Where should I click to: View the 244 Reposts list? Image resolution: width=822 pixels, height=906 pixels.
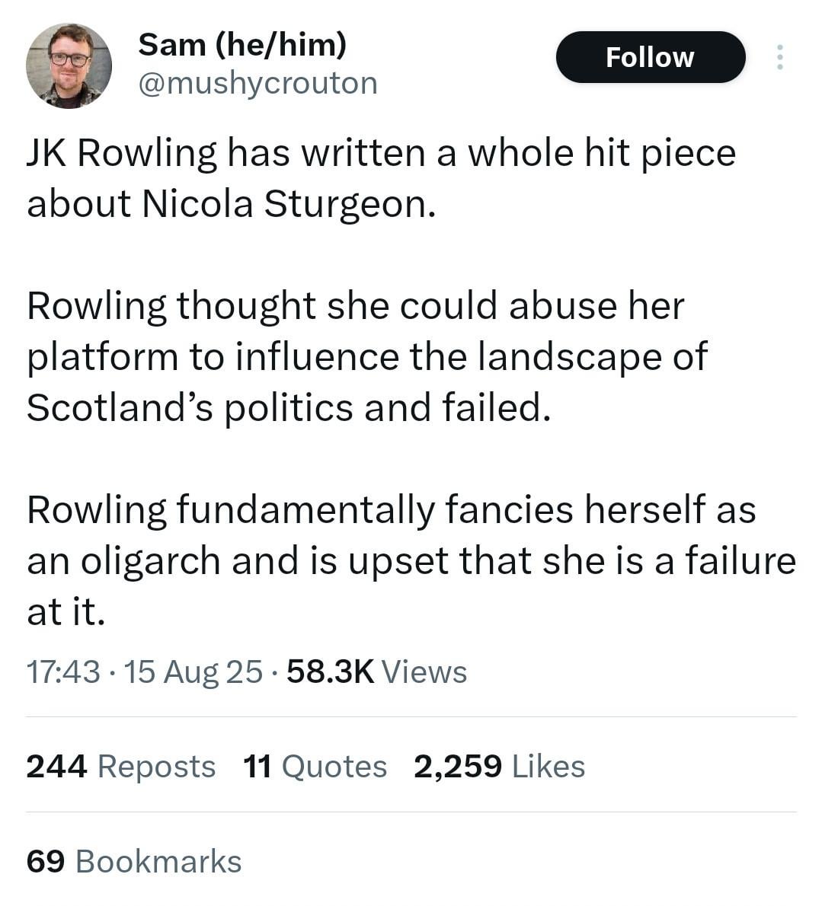click(121, 766)
